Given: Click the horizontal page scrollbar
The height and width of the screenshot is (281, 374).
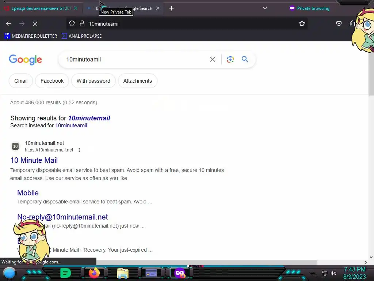Looking at the screenshot, I should (x=207, y=262).
